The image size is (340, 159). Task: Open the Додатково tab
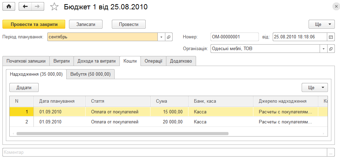coord(181,61)
